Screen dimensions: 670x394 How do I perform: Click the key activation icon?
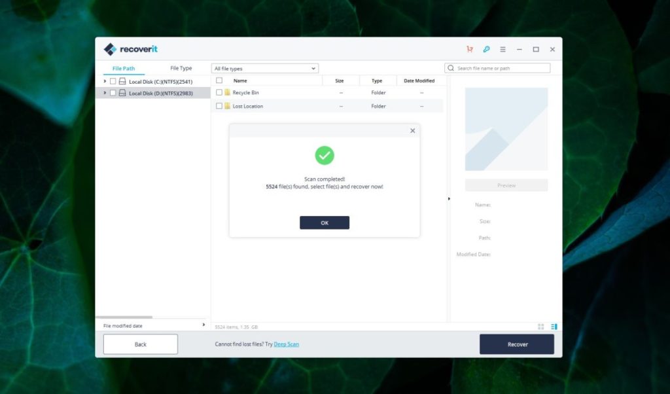tap(485, 49)
